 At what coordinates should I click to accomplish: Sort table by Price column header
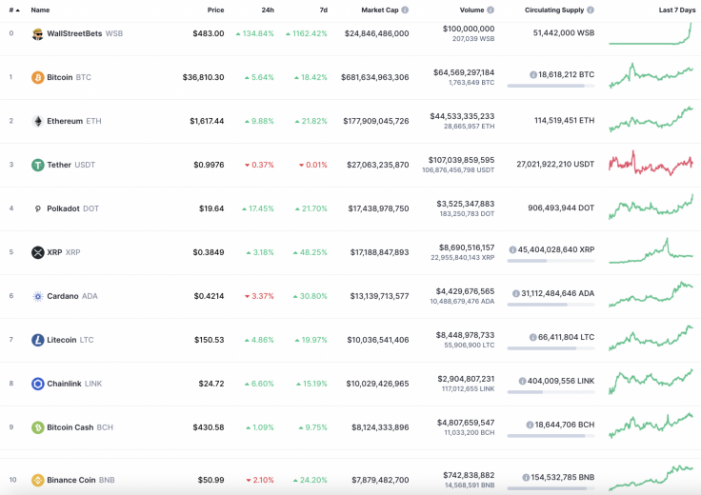pyautogui.click(x=215, y=10)
